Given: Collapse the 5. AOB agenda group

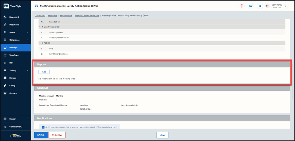Looking at the screenshot, I should [x=40, y=43].
